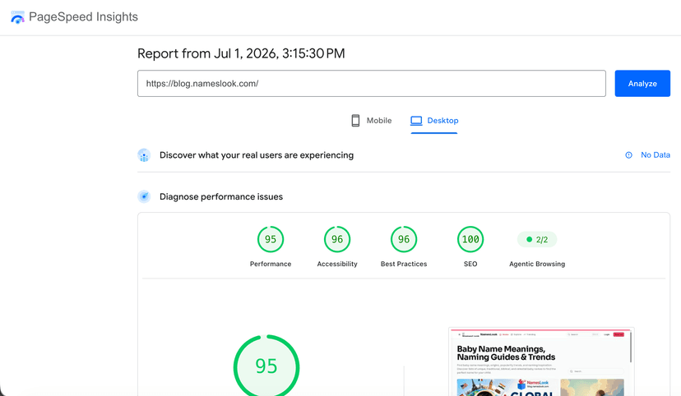Click Discover what your real users are experiencing

coord(257,155)
